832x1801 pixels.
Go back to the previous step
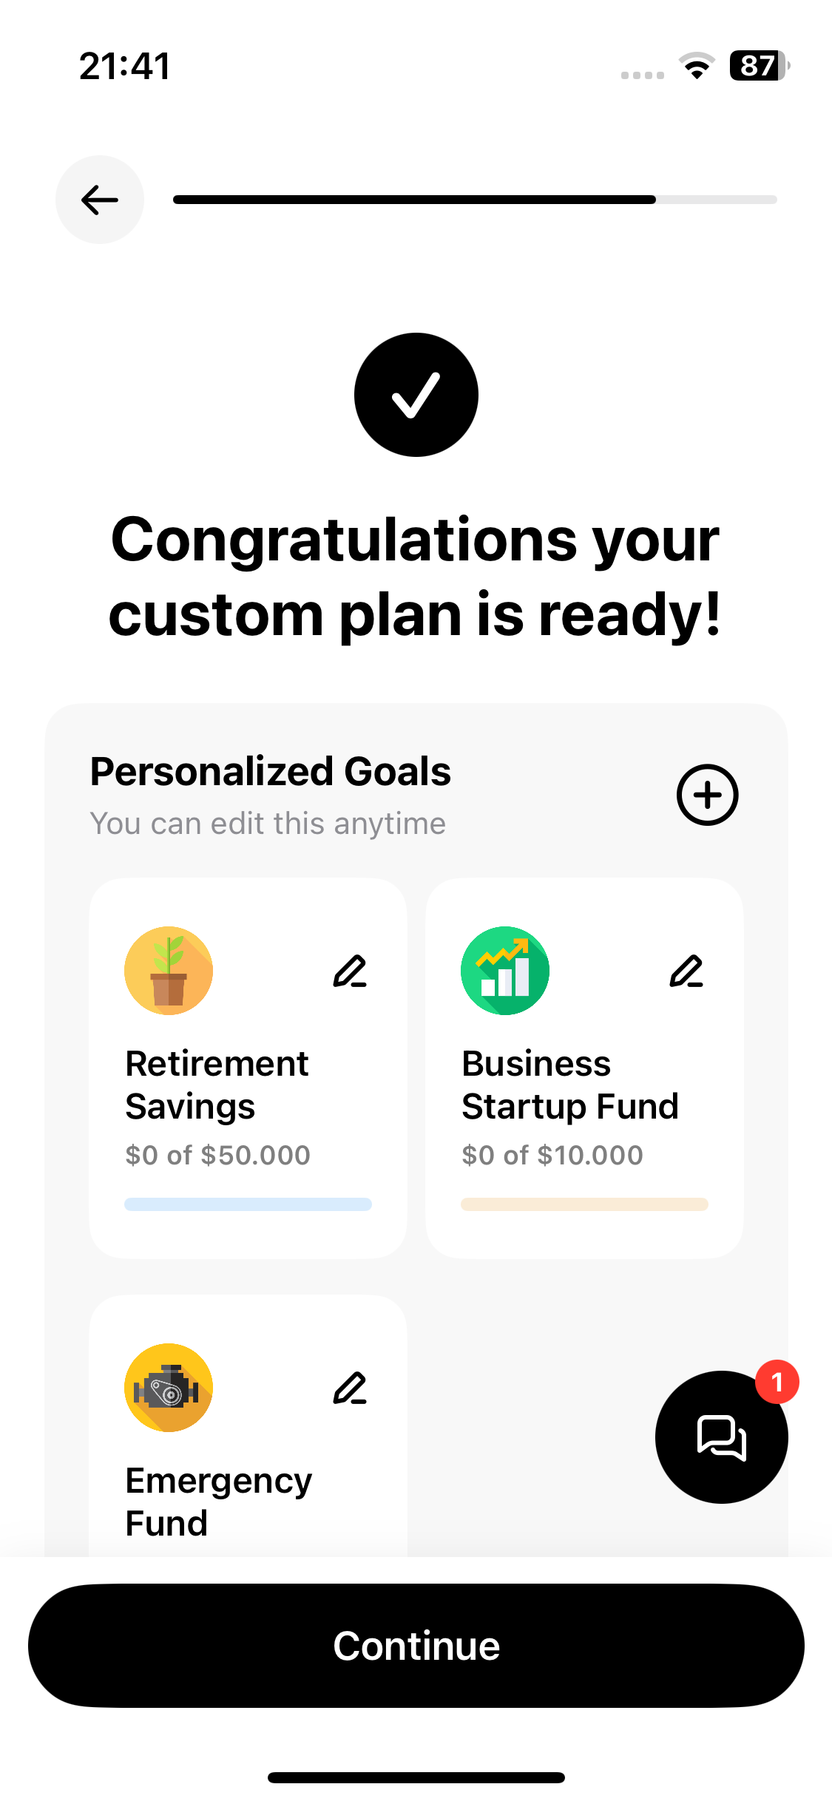click(x=99, y=199)
